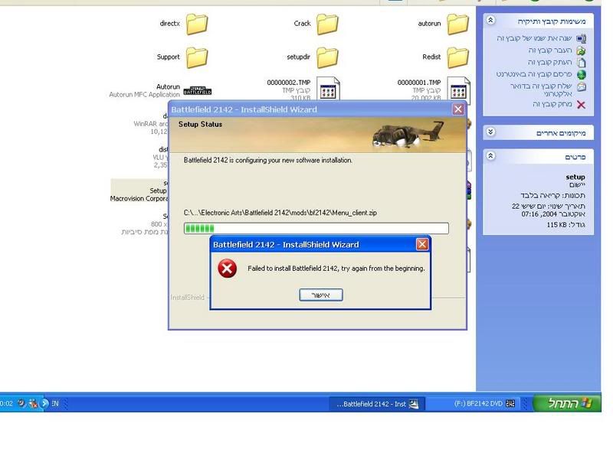This screenshot has height=459, width=613.
Task: Click the 'אישור' OK button in the error dialog
Action: pyautogui.click(x=321, y=295)
